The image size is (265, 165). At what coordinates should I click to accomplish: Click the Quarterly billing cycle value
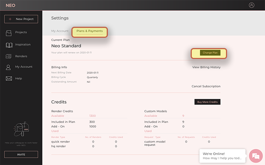point(92,77)
